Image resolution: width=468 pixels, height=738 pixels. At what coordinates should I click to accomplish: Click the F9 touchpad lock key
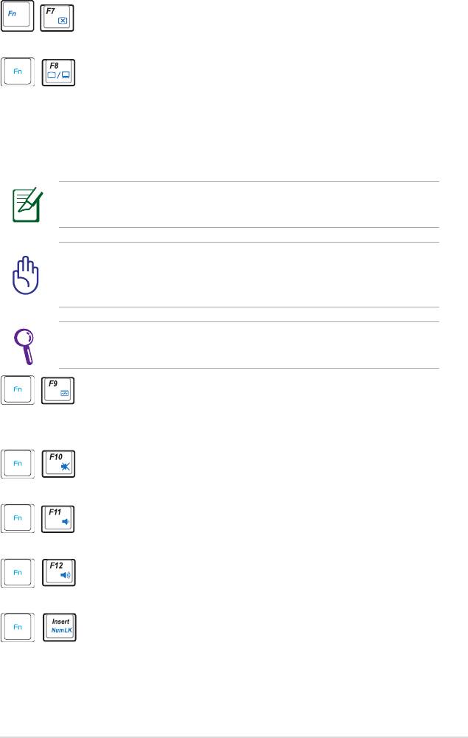point(57,389)
